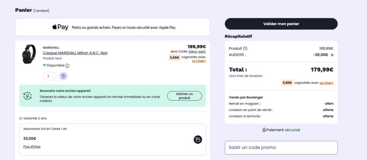Screen dimensions: 367x160
Task: Click the padlock icon beside Paiement sécurisé
Action: tap(264, 130)
